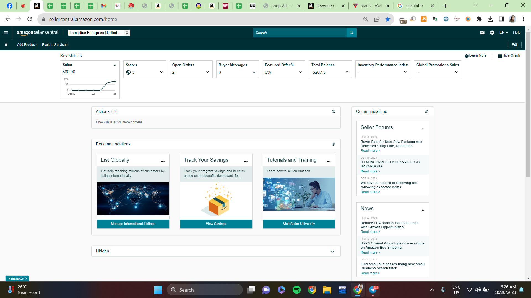The width and height of the screenshot is (531, 298).
Task: Expand the Inventory Performance Index dropdown
Action: coord(405,72)
